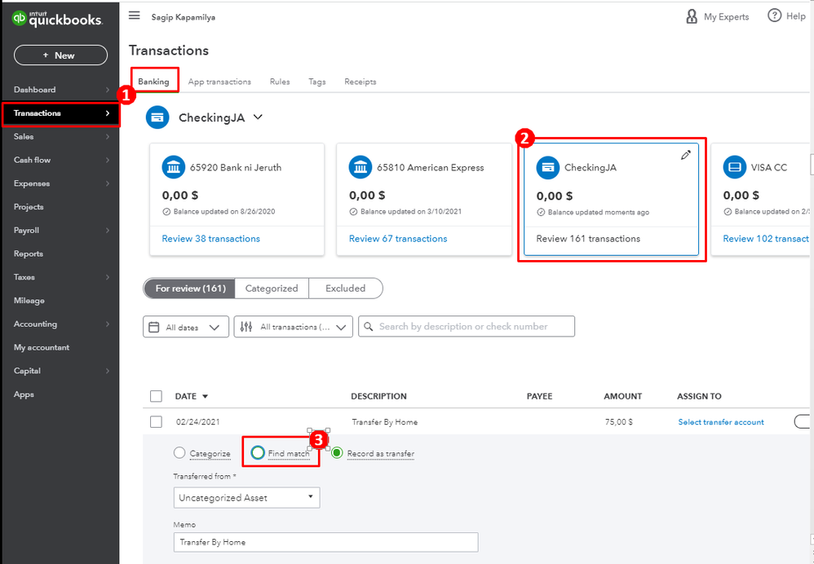
Task: Open My accountant in the sidebar
Action: 42,348
